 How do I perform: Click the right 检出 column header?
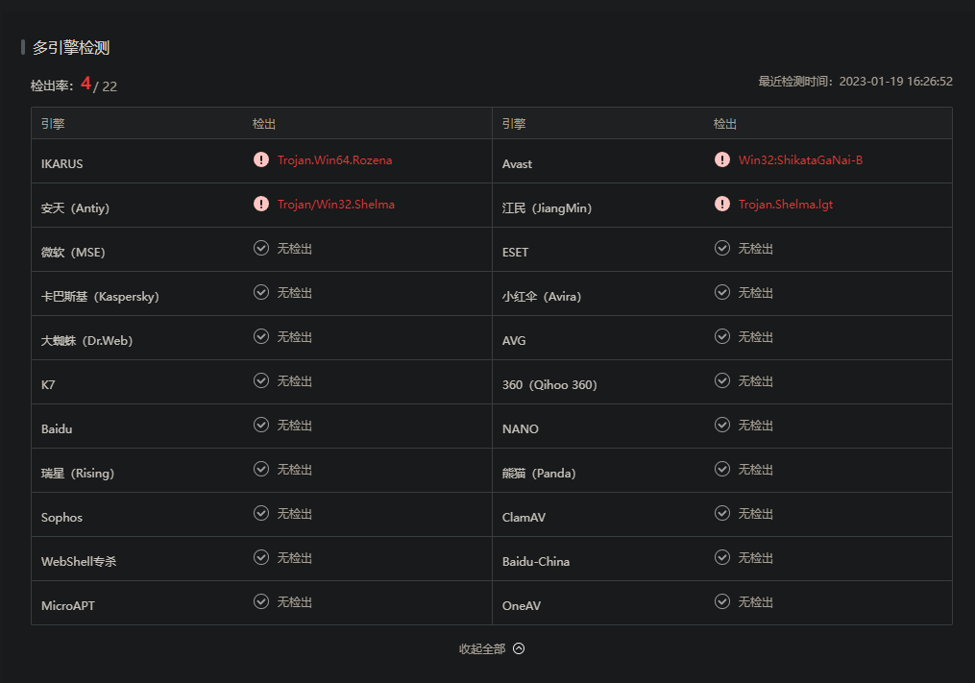click(725, 124)
